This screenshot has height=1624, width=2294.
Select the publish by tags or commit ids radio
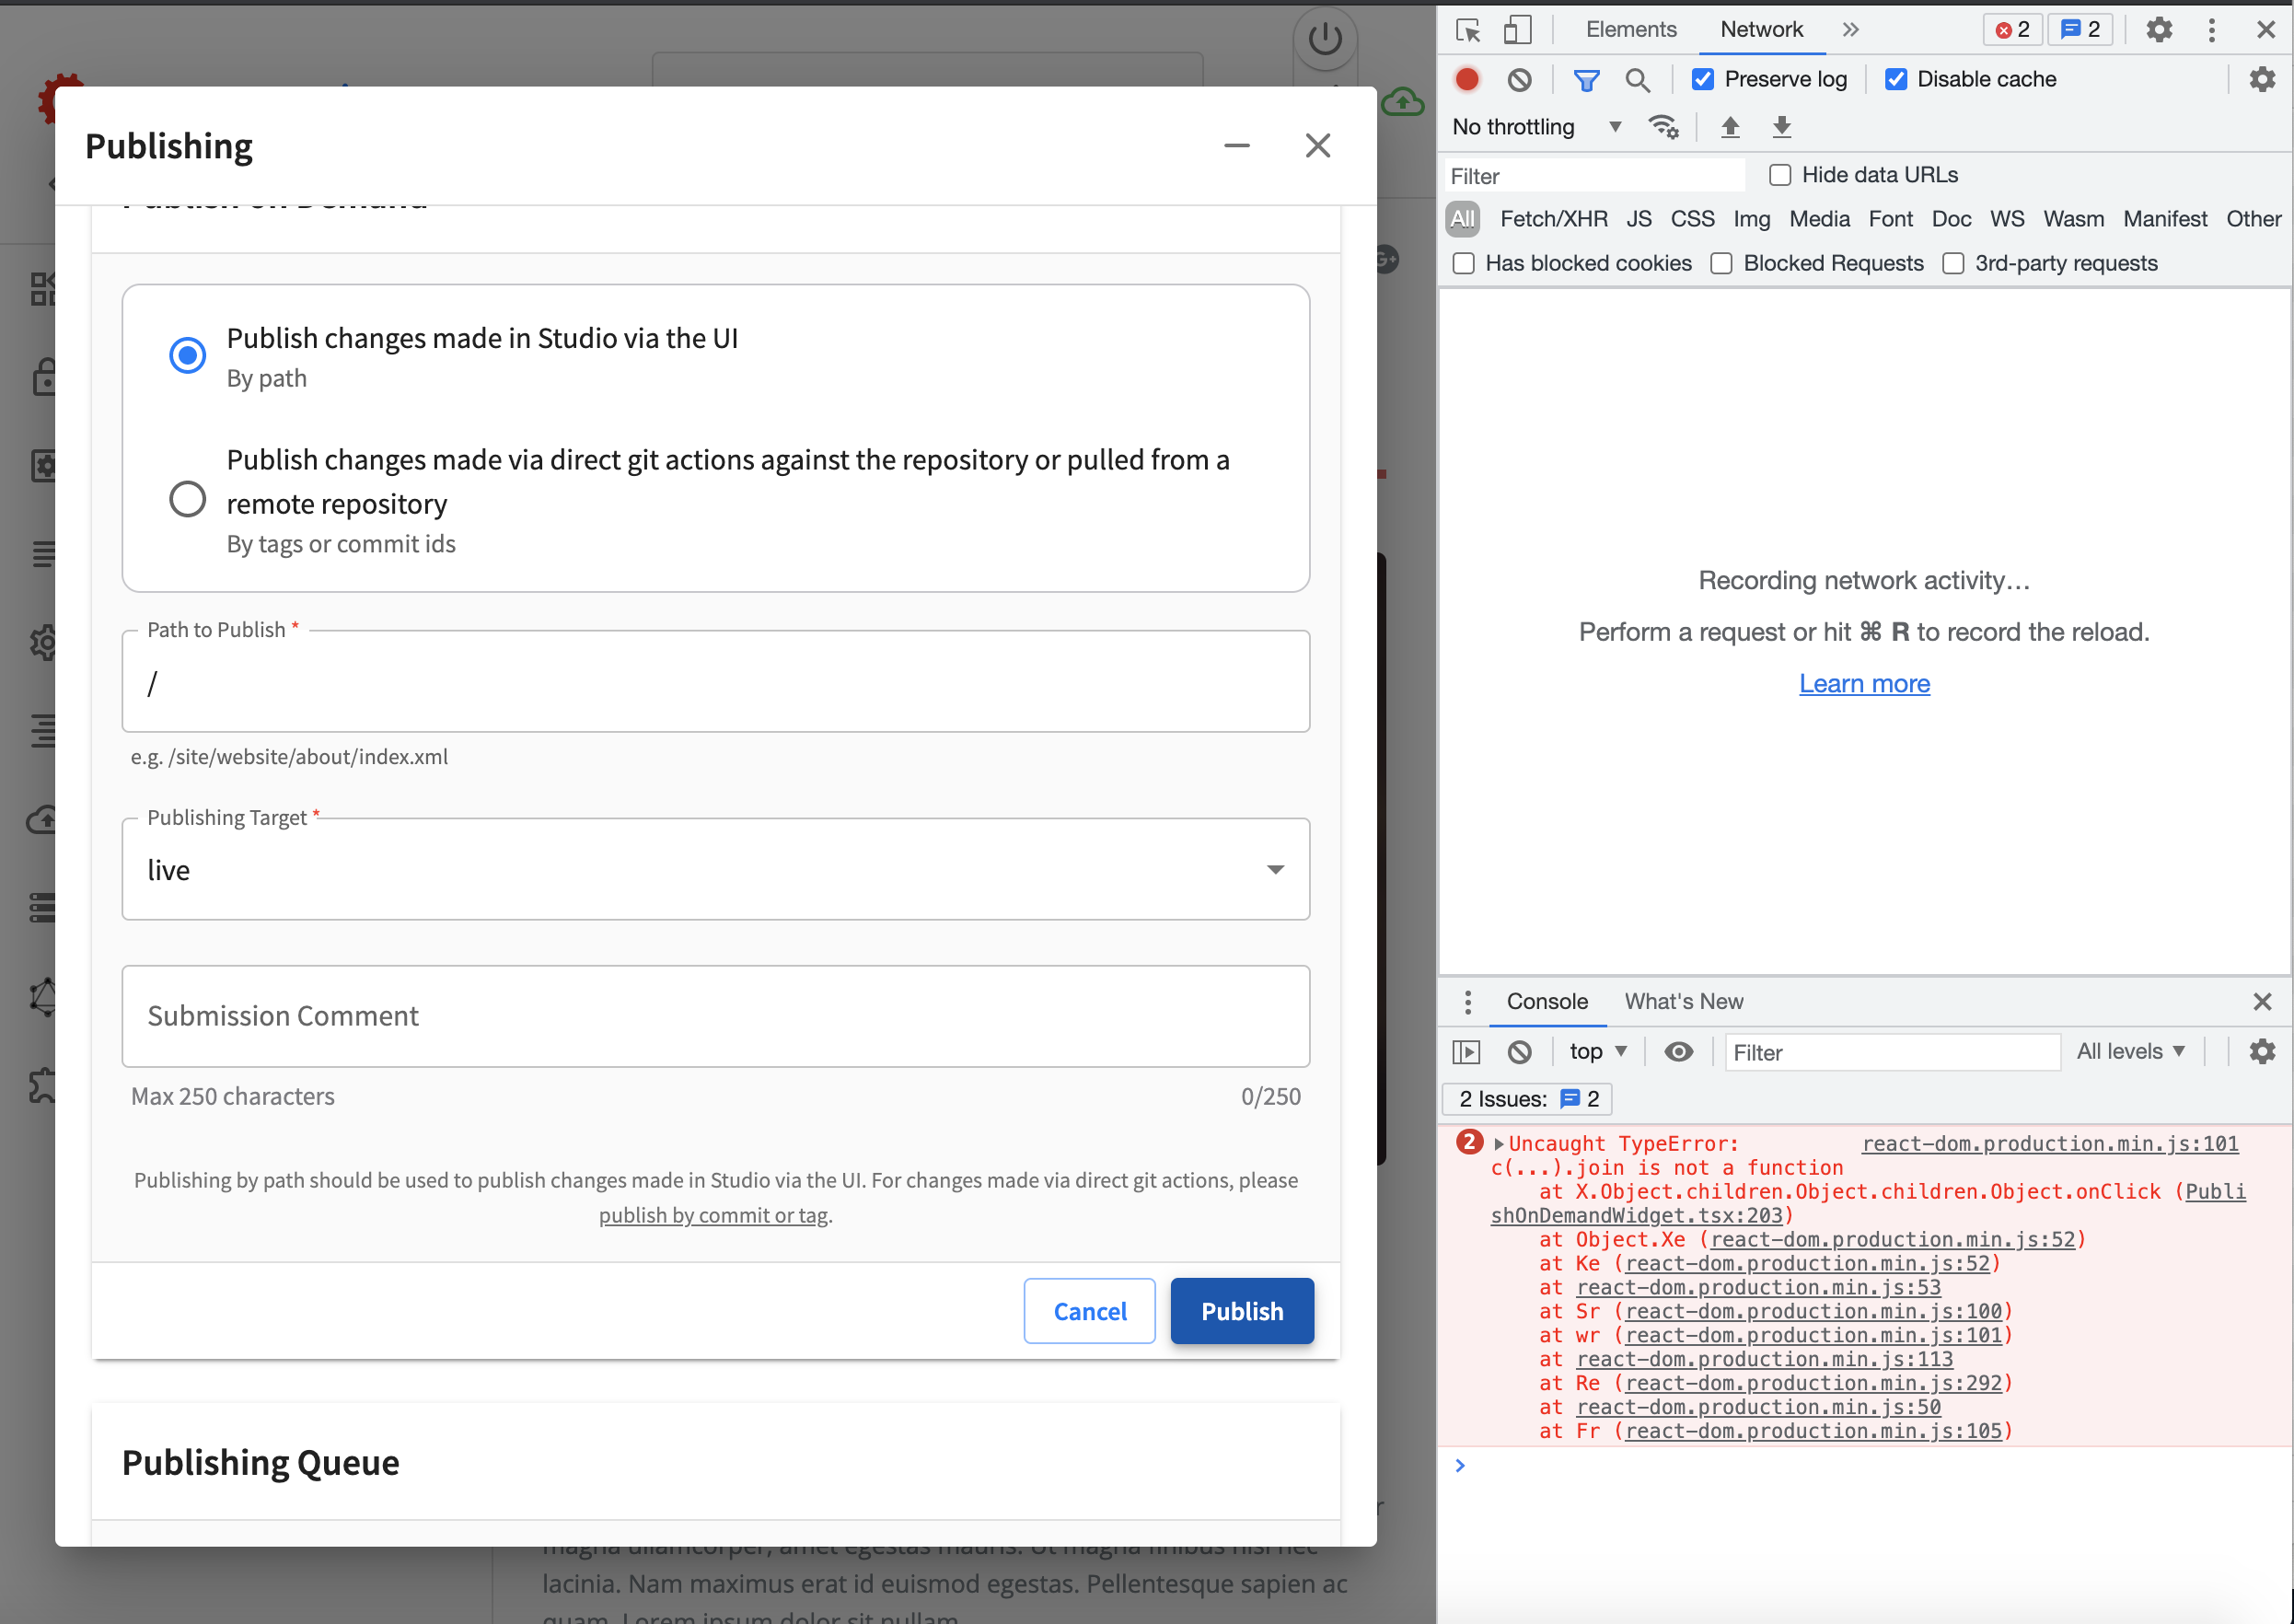click(x=187, y=498)
